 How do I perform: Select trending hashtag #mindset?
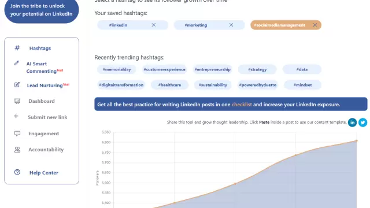[x=302, y=85]
